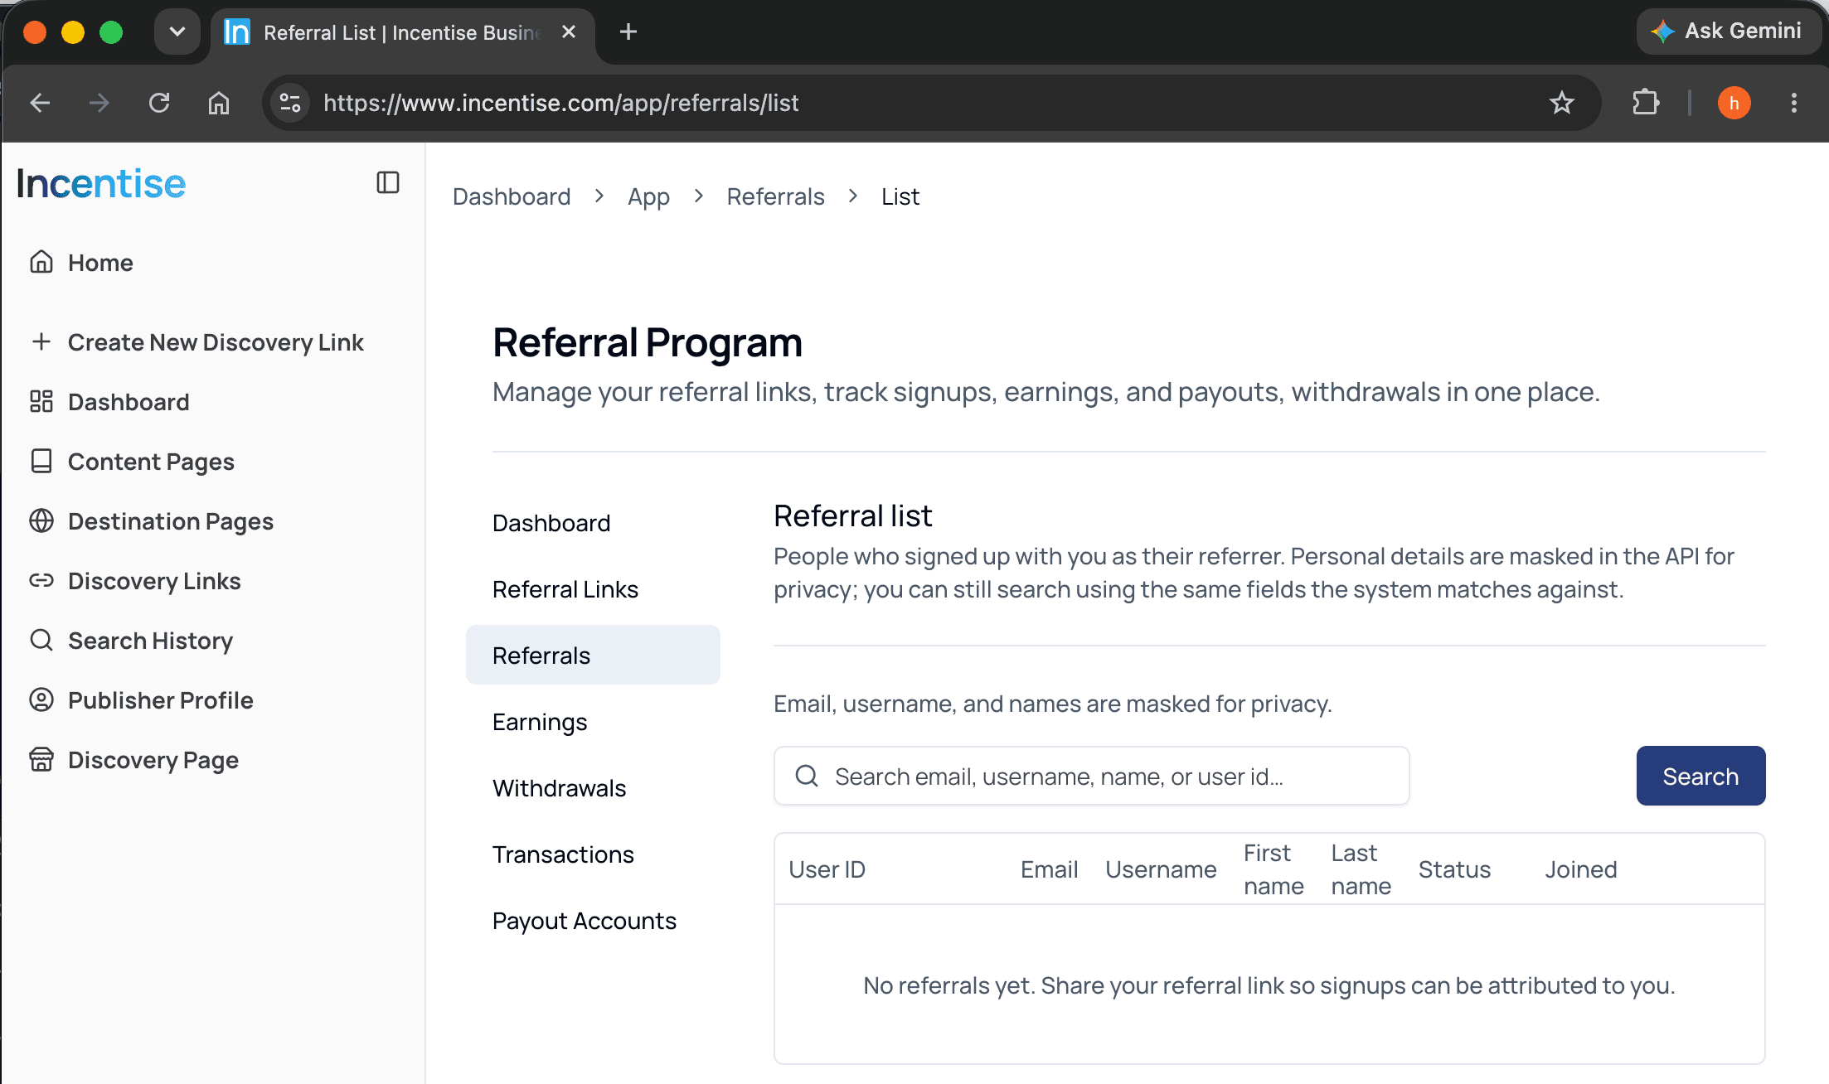Screen dimensions: 1829x1084
Task: Open the Withdrawals section
Action: pyautogui.click(x=593, y=788)
